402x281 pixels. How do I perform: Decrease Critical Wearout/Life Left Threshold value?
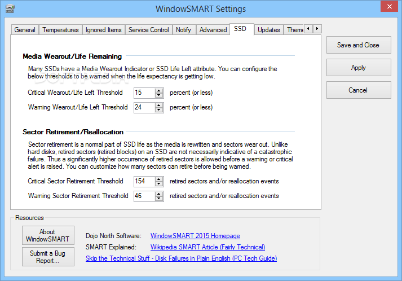159,95
